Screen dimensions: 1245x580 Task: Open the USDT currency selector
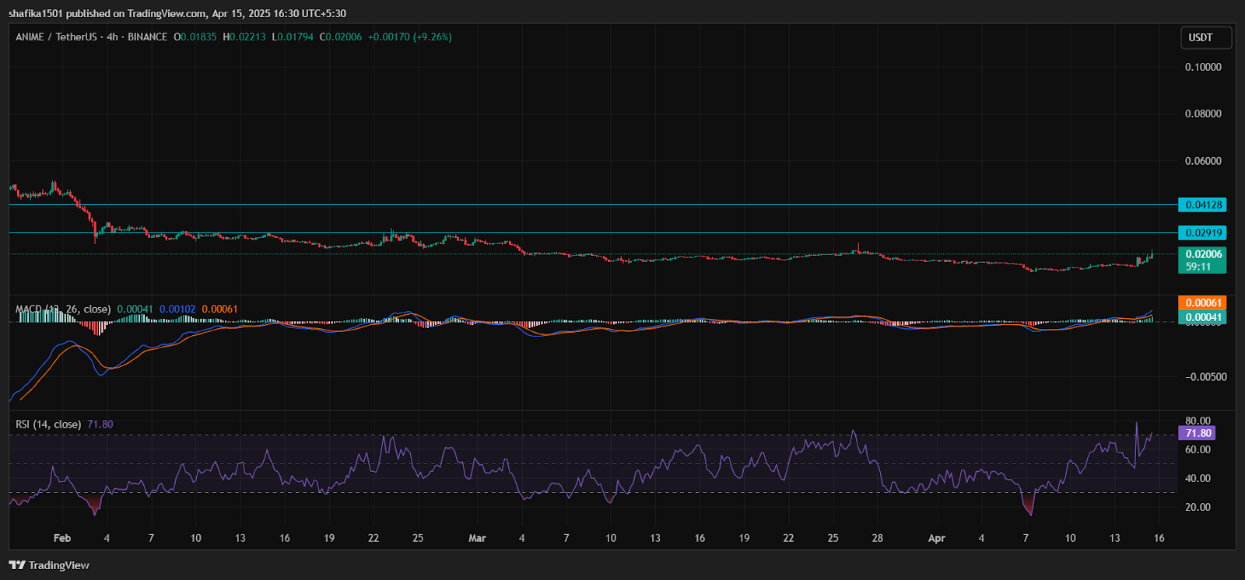pos(1205,37)
